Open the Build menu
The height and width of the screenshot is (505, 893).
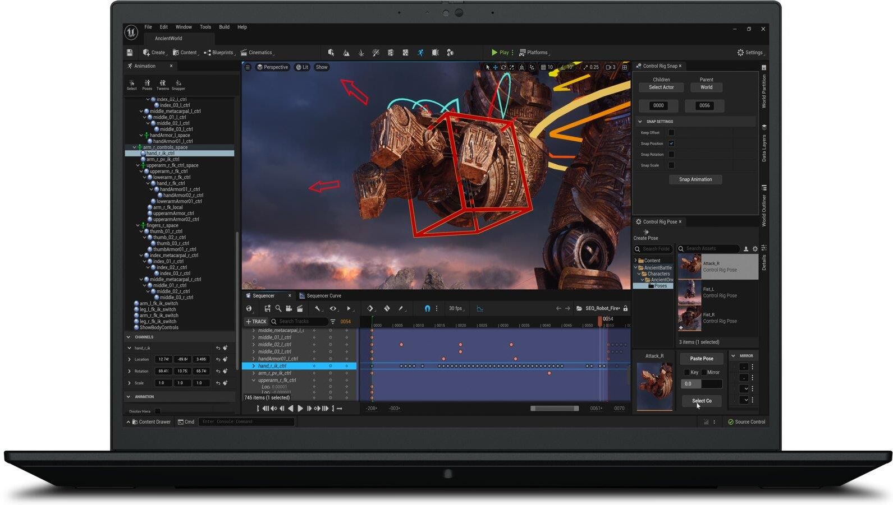click(x=224, y=27)
